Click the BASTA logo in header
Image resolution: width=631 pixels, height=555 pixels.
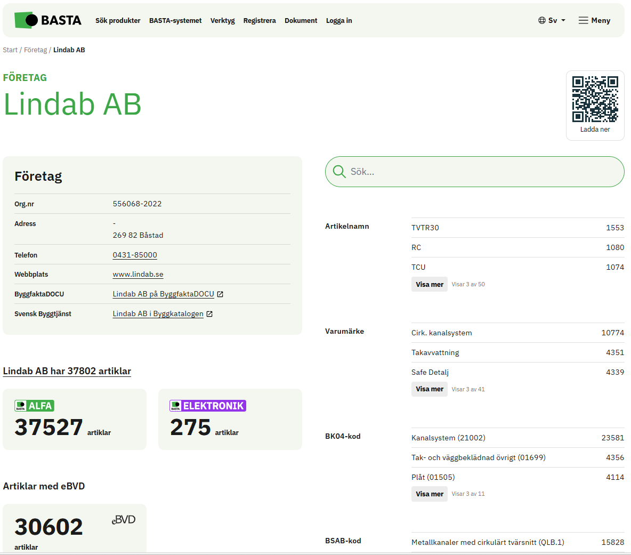pos(48,20)
